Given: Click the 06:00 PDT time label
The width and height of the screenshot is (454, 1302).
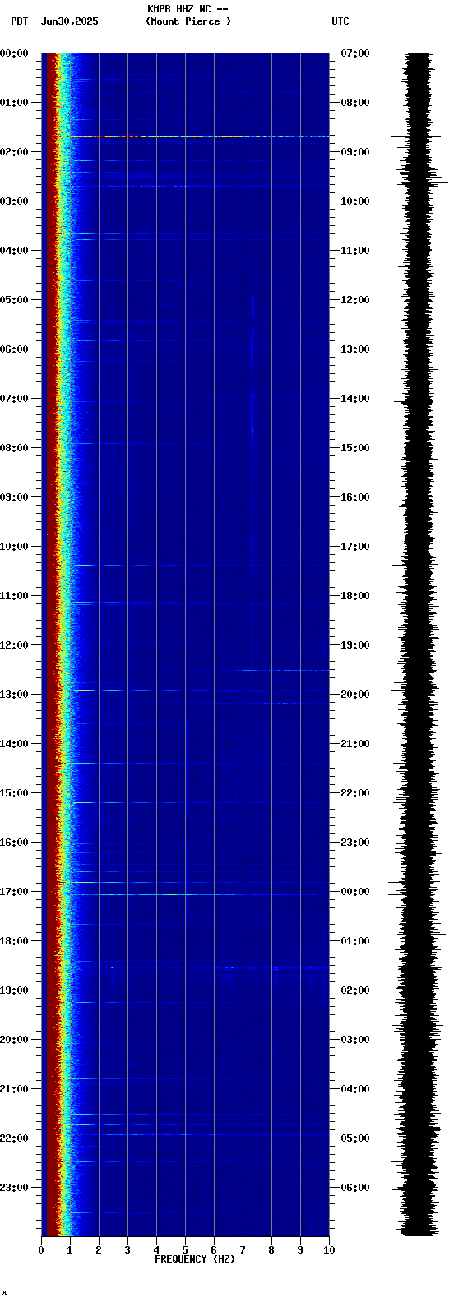Looking at the screenshot, I should pos(14,349).
